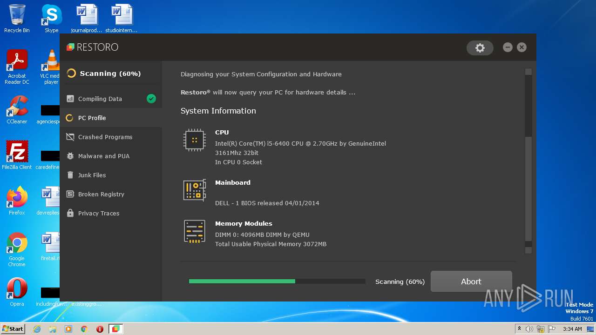The height and width of the screenshot is (335, 596).
Task: Click the CPU chip icon
Action: click(195, 140)
